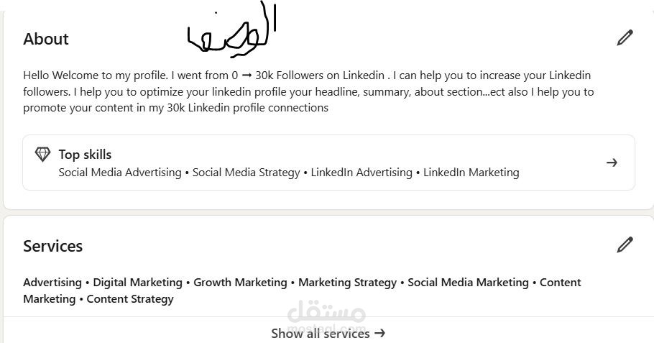
Task: Click the Social Media Marketing service
Action: (468, 283)
